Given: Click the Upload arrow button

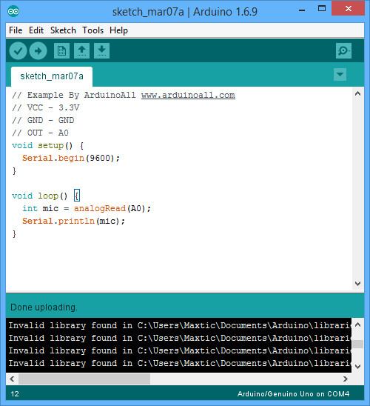Looking at the screenshot, I should tap(38, 50).
